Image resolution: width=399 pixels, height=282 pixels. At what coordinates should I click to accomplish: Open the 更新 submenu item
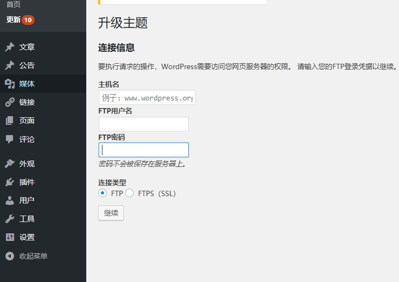13,19
